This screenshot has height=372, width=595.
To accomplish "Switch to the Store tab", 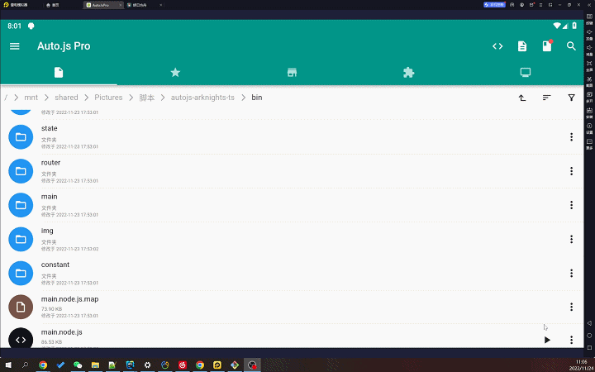I will (292, 73).
